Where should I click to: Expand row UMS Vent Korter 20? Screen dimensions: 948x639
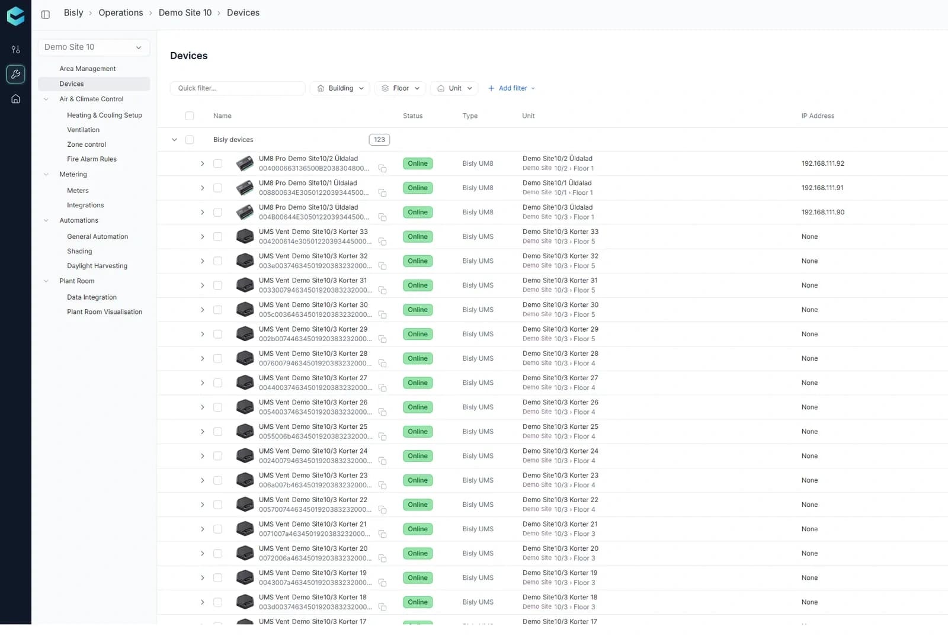pyautogui.click(x=202, y=554)
